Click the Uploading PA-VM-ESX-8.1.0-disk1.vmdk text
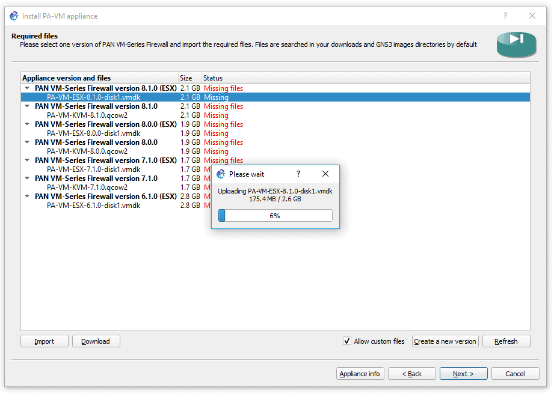This screenshot has width=554, height=396. [275, 191]
